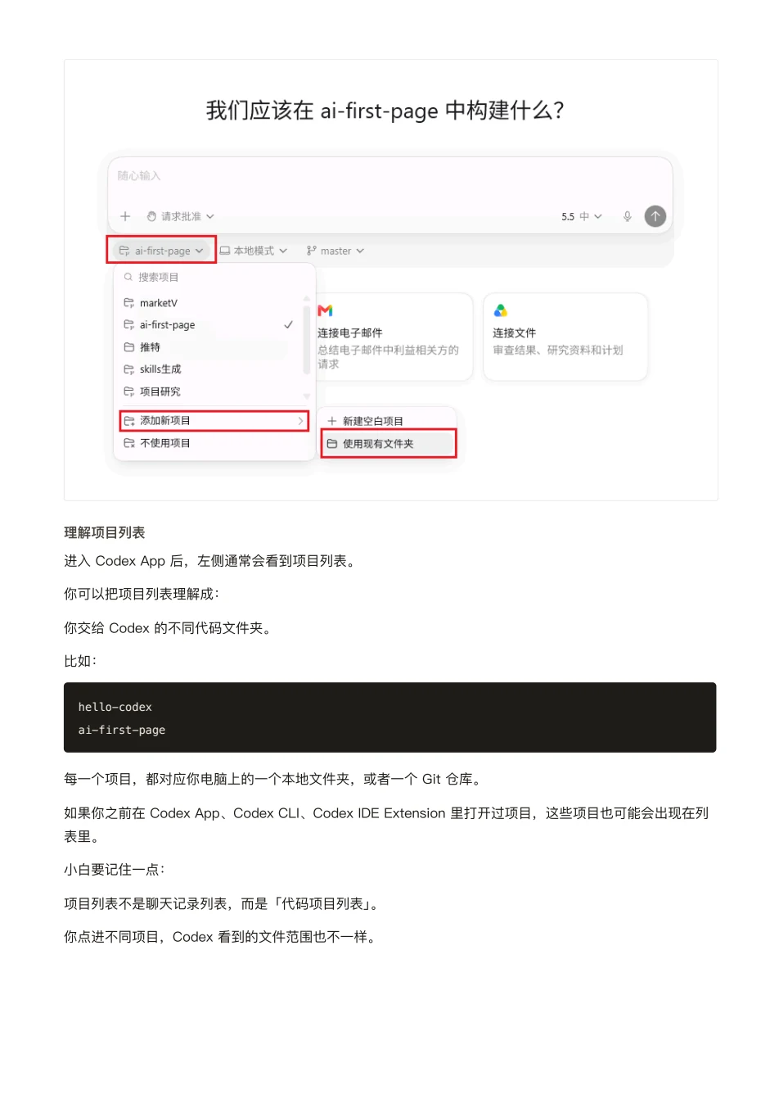Click the 项目研究 folder icon

point(128,391)
